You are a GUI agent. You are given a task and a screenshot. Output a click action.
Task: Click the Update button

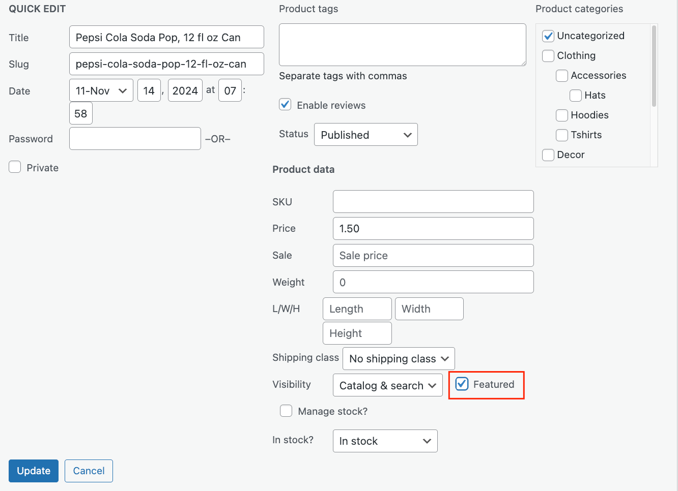(x=34, y=471)
